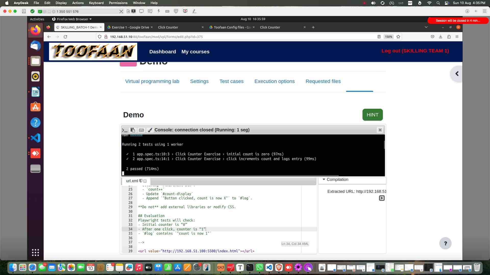Screen dimensions: 490x275
Task: Run the program via play icon in Compilation panel
Action: pos(382,198)
